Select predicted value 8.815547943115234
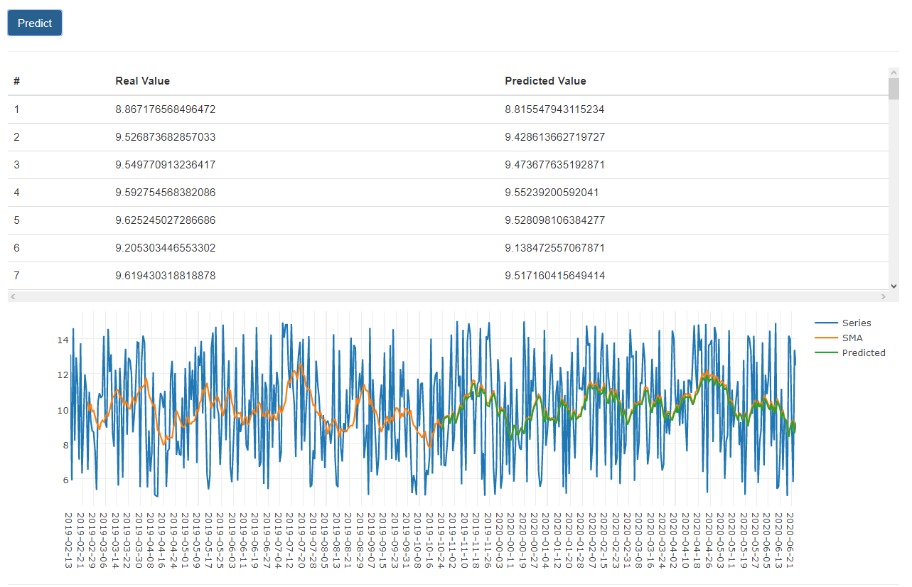The height and width of the screenshot is (587, 912). (x=555, y=109)
